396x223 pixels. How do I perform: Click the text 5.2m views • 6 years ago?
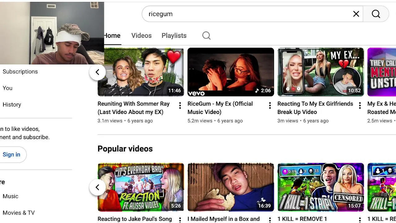click(x=215, y=121)
